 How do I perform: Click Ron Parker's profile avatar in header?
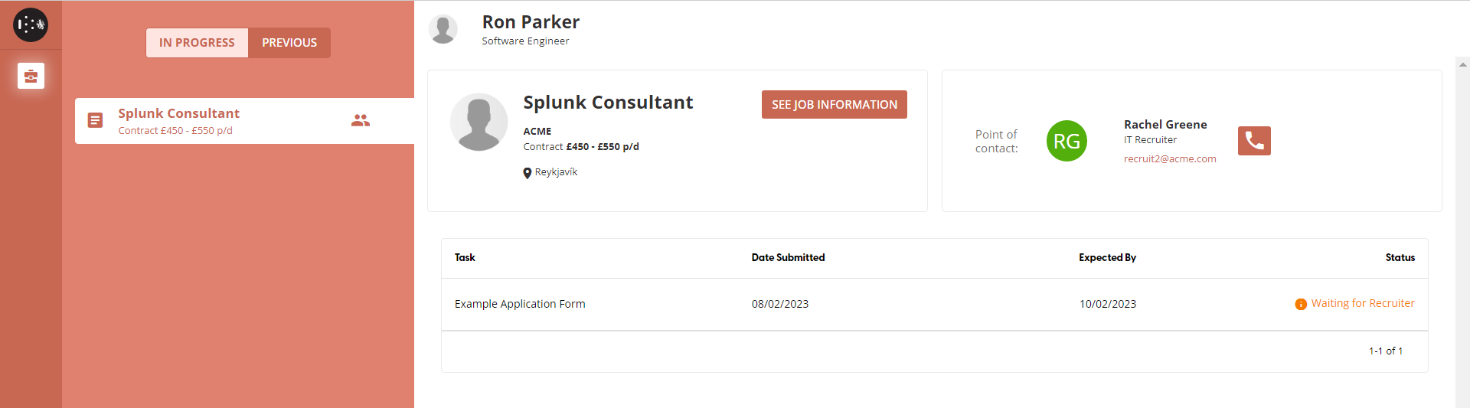coord(443,29)
